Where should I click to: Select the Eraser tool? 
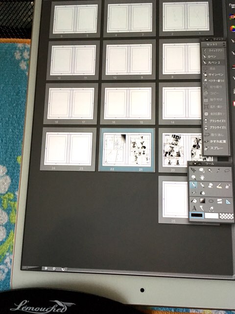[219, 186]
